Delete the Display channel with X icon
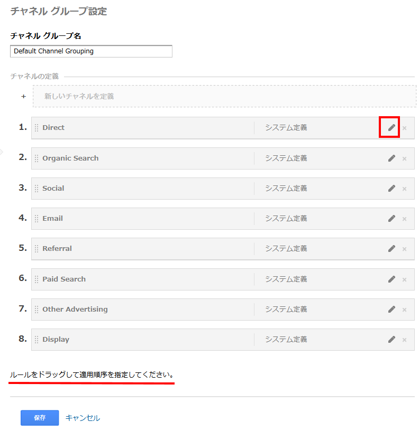This screenshot has height=431, width=419. click(x=405, y=340)
